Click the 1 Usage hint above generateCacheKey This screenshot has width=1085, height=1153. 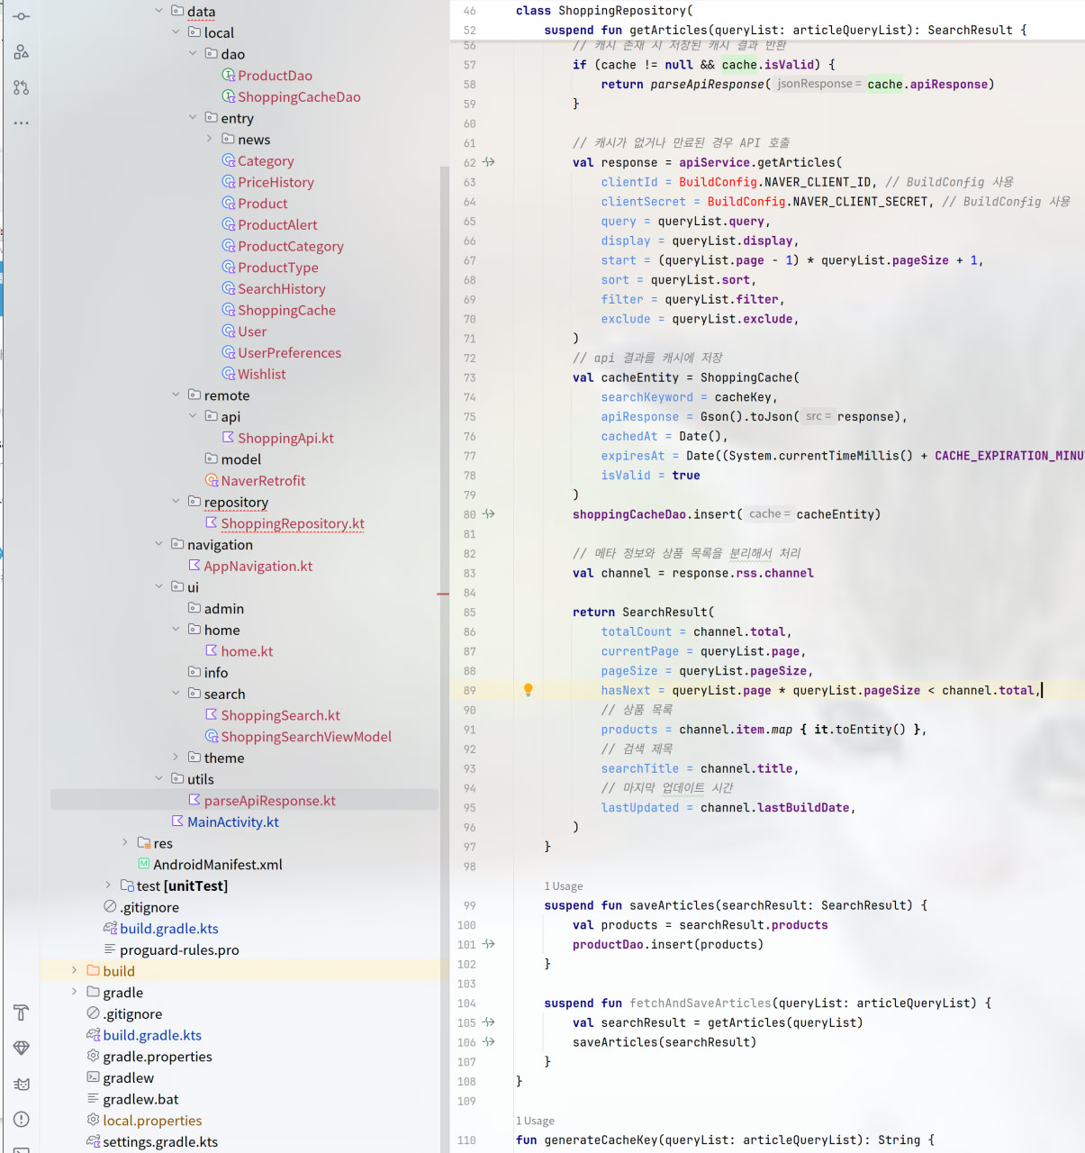[534, 1121]
